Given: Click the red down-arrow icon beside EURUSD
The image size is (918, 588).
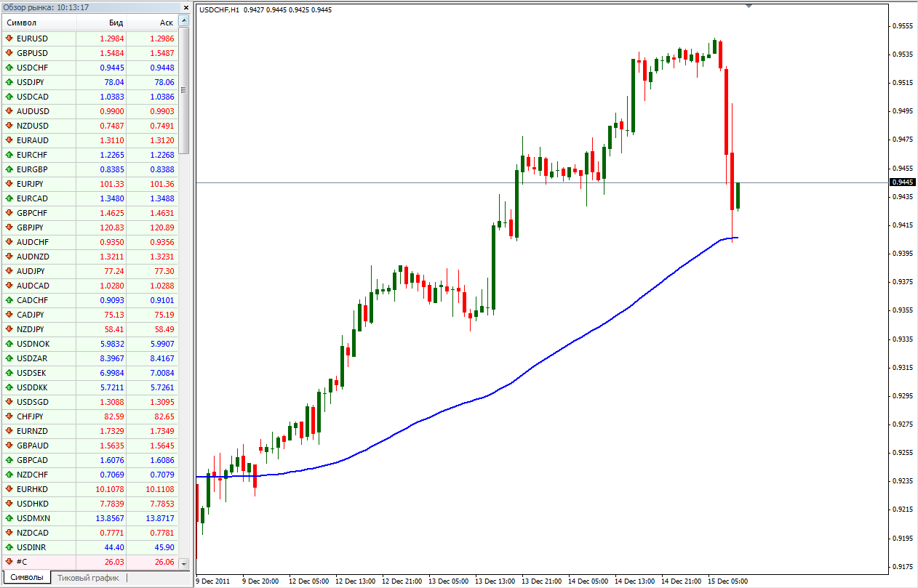Looking at the screenshot, I should pyautogui.click(x=9, y=39).
